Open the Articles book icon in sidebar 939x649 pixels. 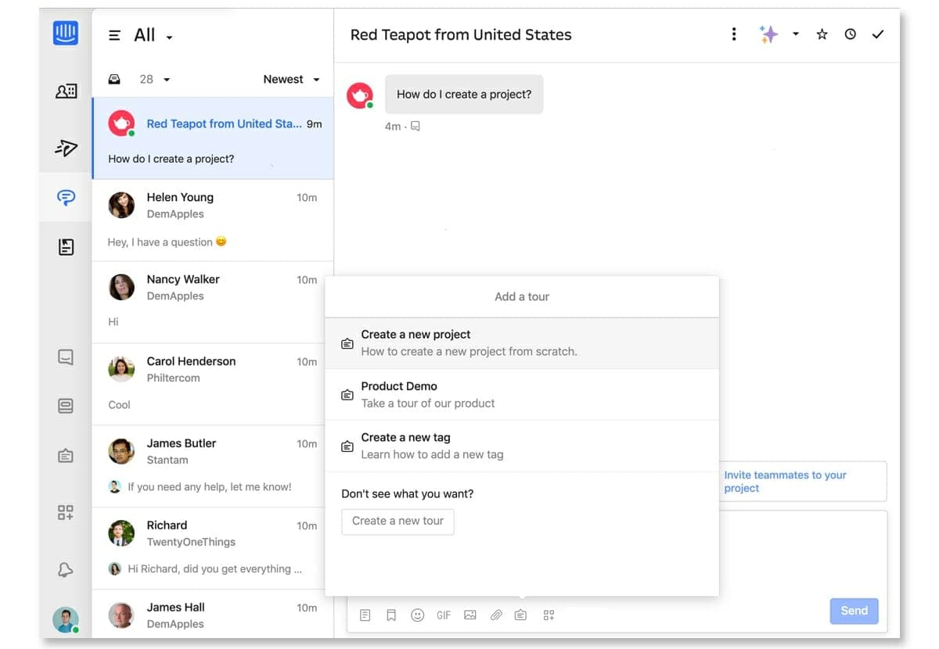(66, 247)
